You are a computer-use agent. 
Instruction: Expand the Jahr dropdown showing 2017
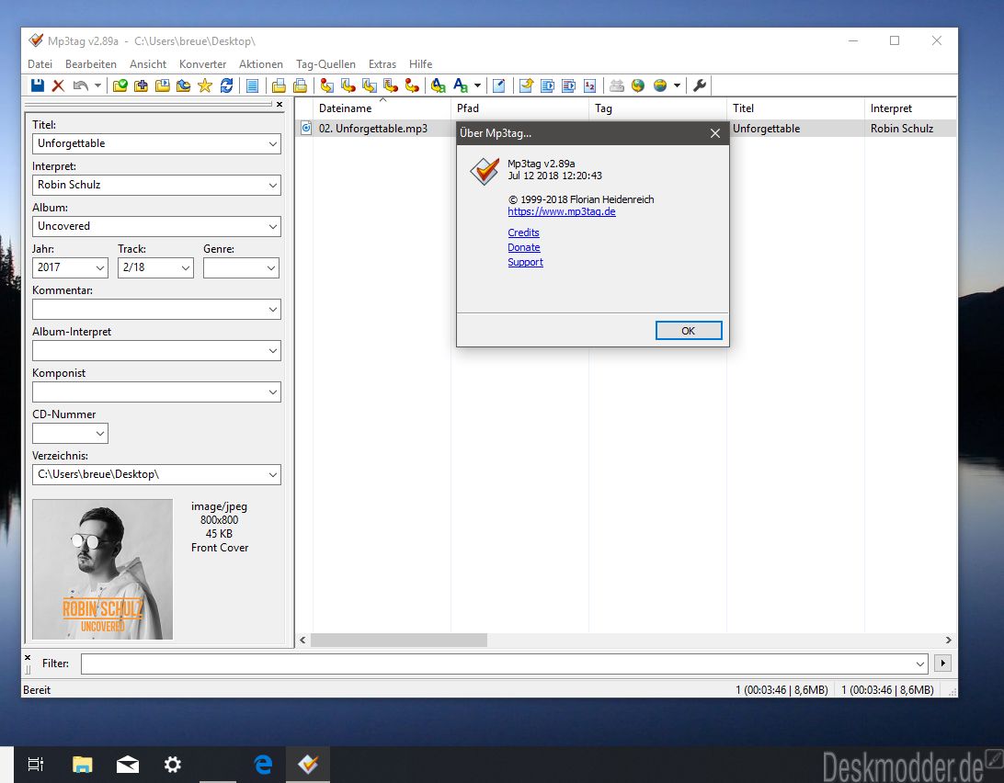tap(100, 268)
